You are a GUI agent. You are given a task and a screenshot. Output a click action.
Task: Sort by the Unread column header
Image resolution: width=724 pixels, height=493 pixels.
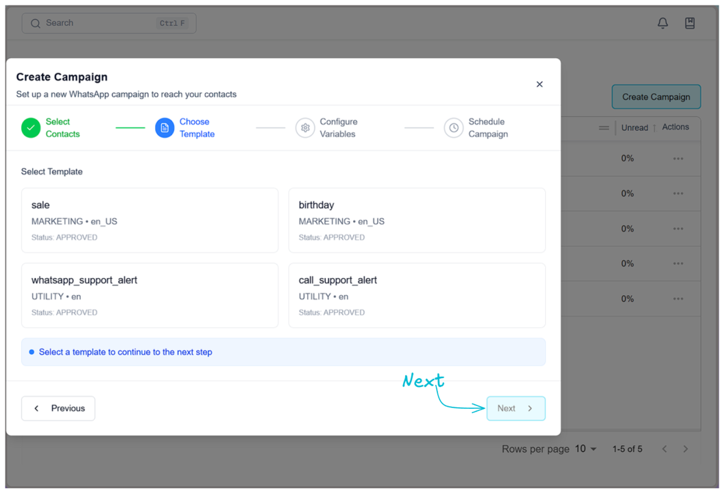click(635, 128)
